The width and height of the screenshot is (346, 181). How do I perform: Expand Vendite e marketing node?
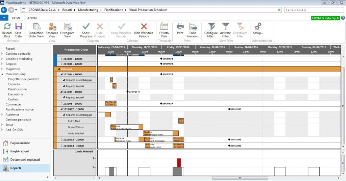coord(2,59)
